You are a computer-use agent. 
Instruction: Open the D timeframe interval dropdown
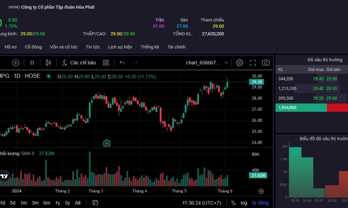(32, 63)
